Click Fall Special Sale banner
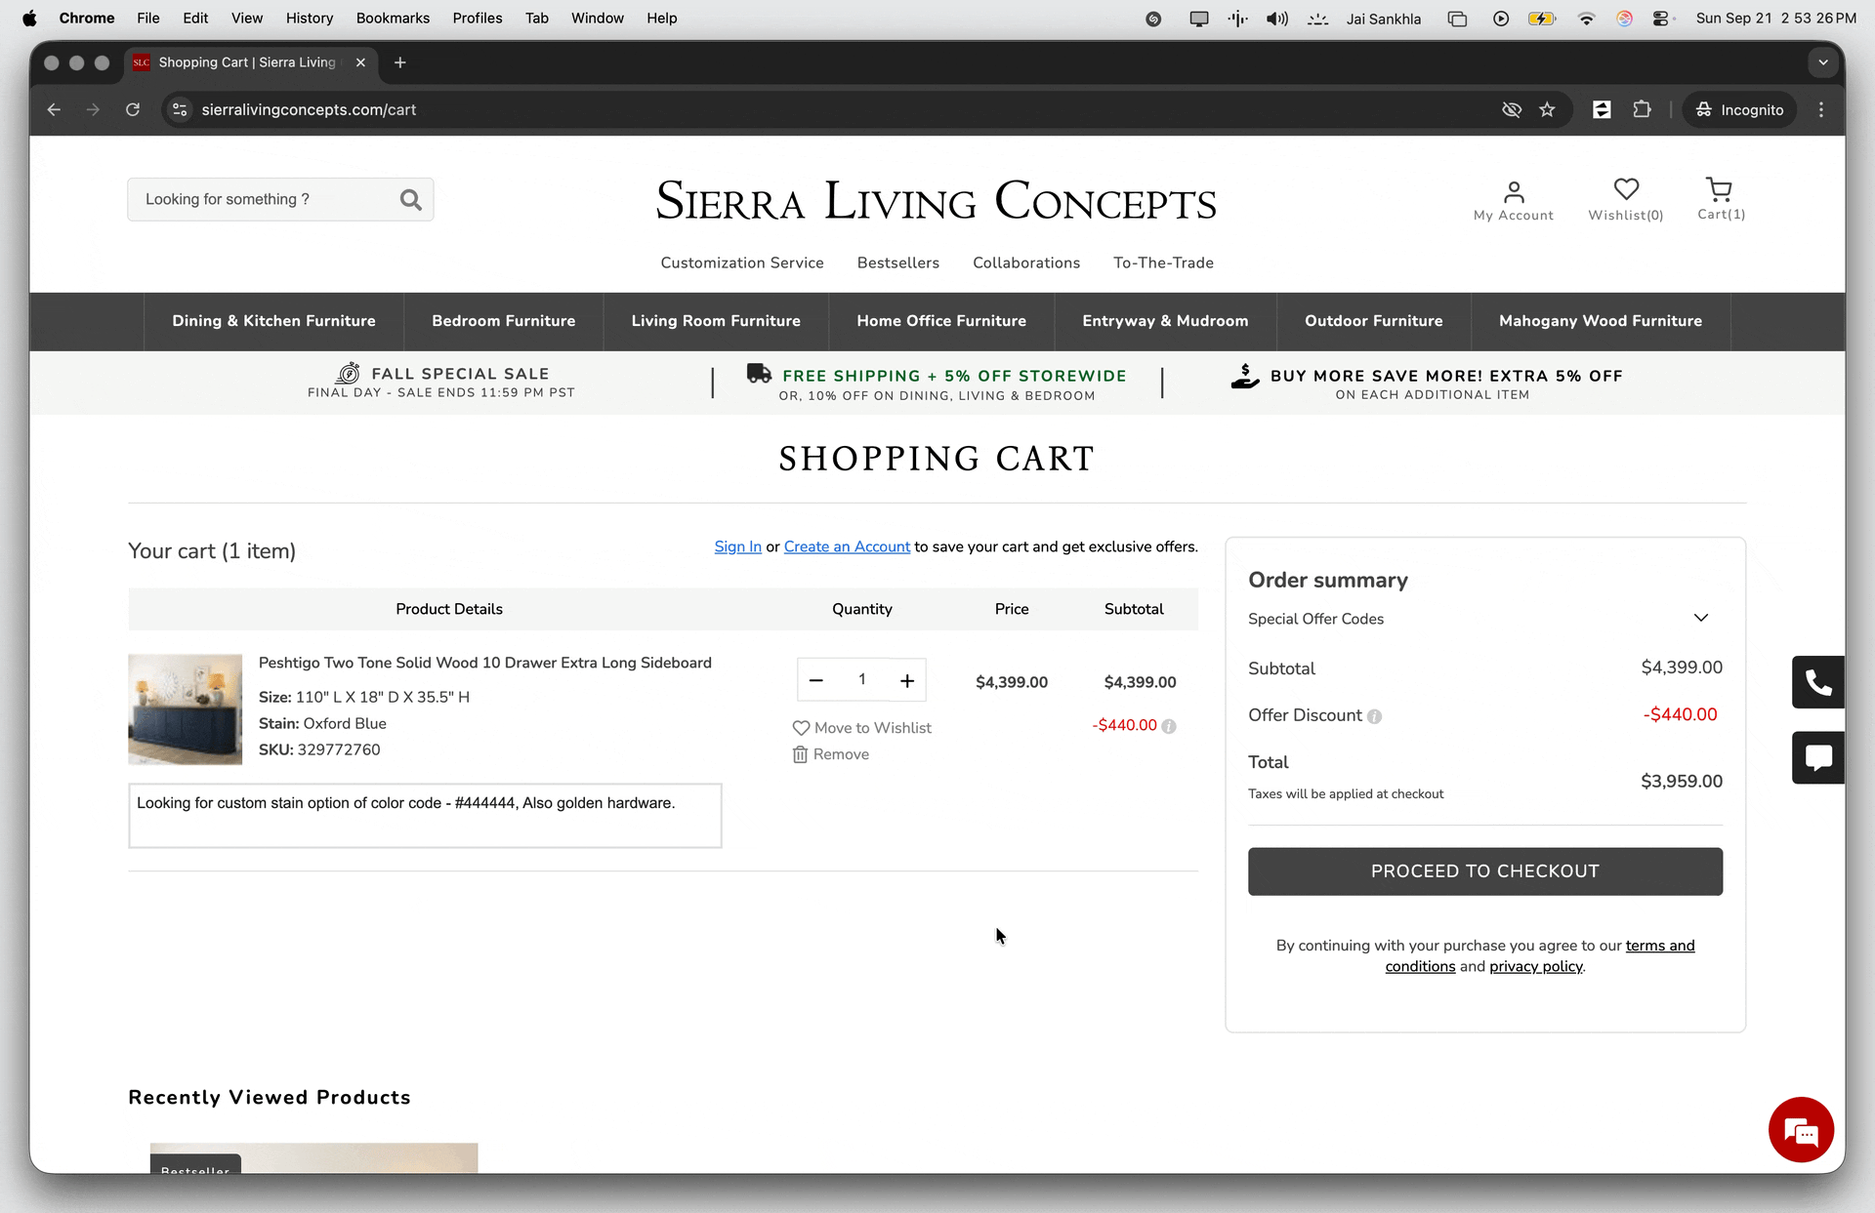1875x1213 pixels. (x=441, y=382)
